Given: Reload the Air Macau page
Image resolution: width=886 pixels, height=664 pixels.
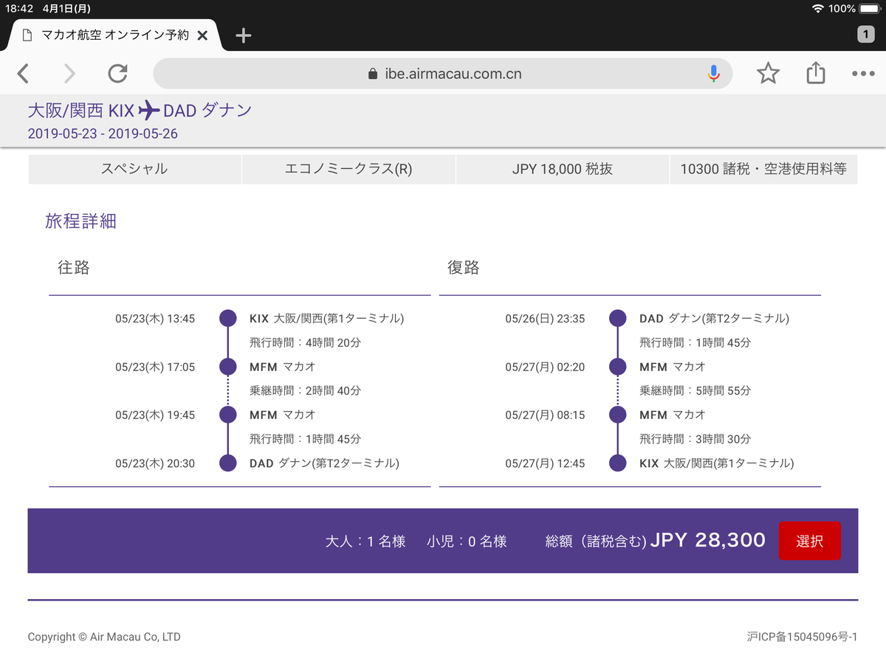Looking at the screenshot, I should click(x=117, y=73).
